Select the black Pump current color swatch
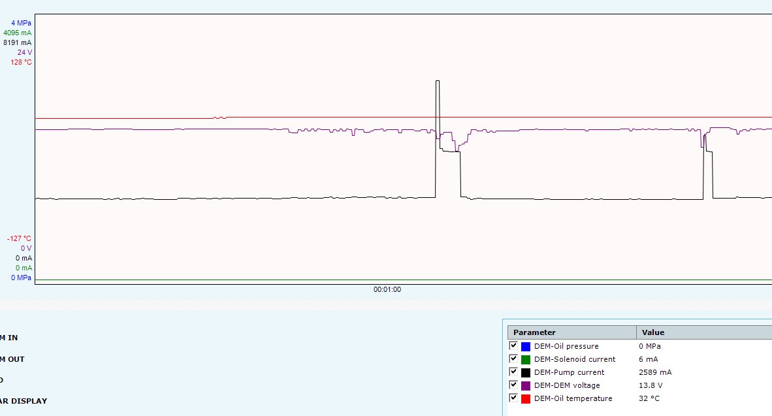772x416 pixels. [x=526, y=372]
